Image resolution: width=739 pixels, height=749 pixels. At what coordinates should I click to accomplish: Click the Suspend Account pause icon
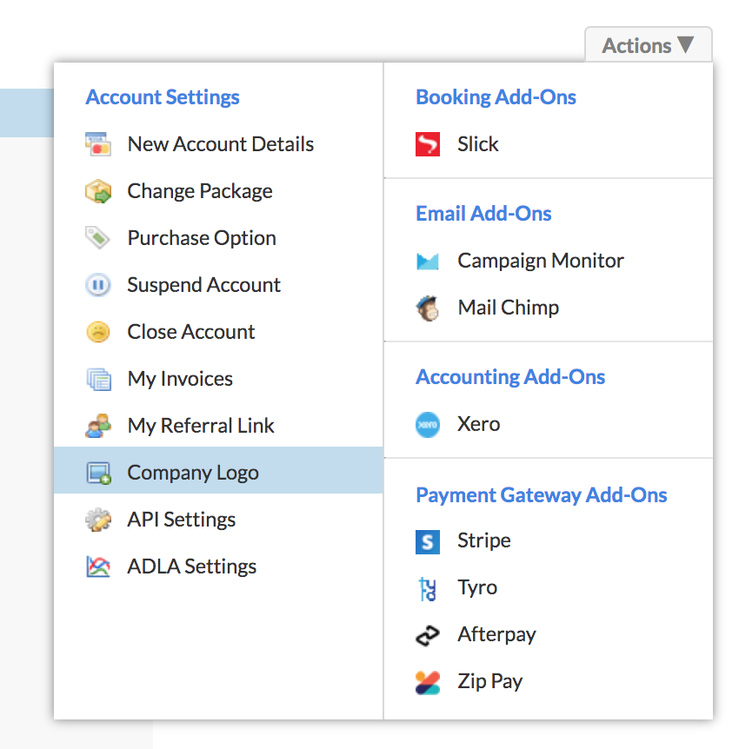98,285
